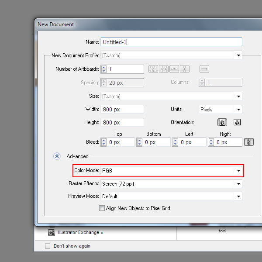Open the Preview Mode dropdown

[171, 196]
